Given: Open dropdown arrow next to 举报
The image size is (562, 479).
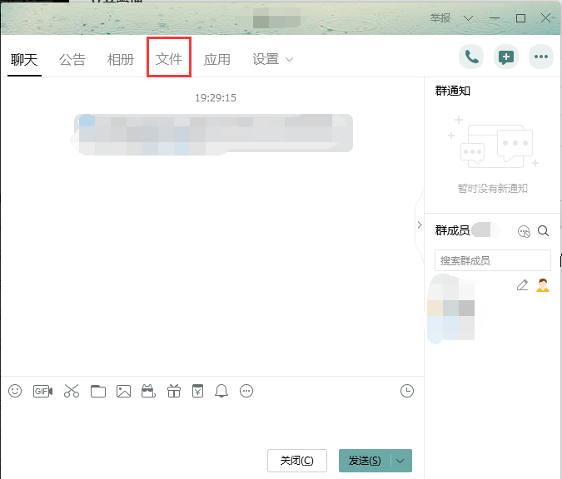Looking at the screenshot, I should (468, 18).
